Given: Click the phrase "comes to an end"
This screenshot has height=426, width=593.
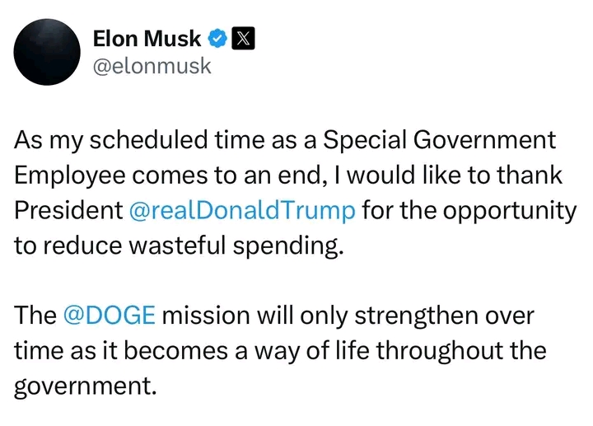Looking at the screenshot, I should [x=227, y=176].
